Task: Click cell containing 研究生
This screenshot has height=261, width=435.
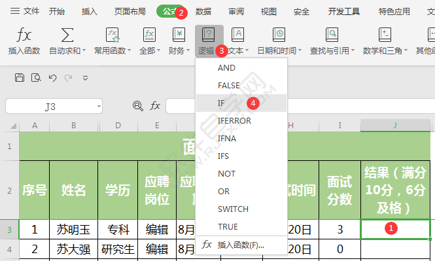Action: click(x=118, y=249)
